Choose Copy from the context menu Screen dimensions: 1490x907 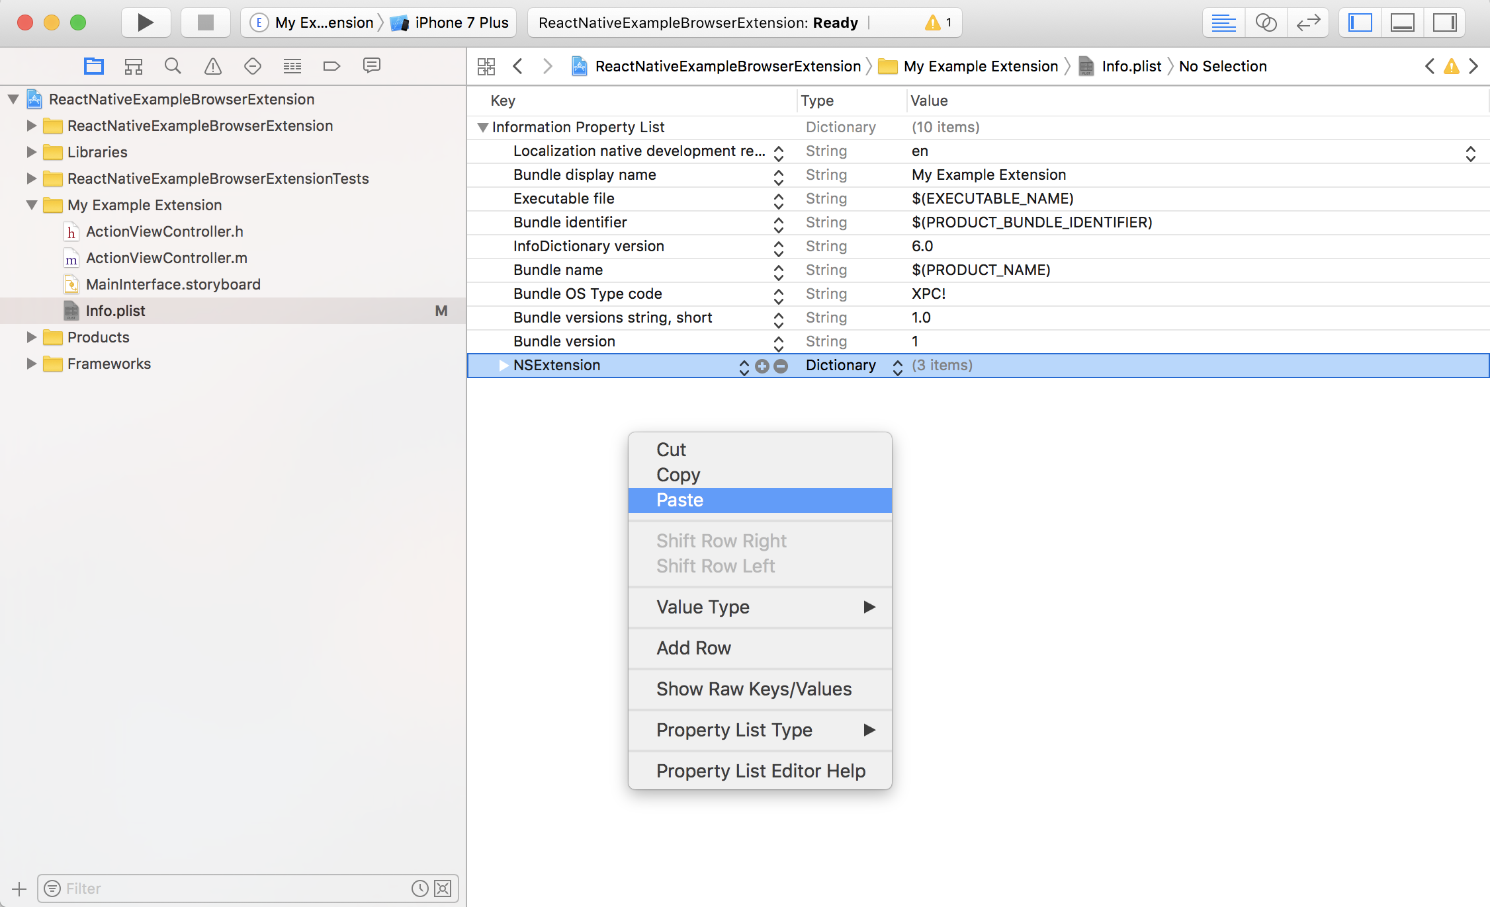[760, 475]
